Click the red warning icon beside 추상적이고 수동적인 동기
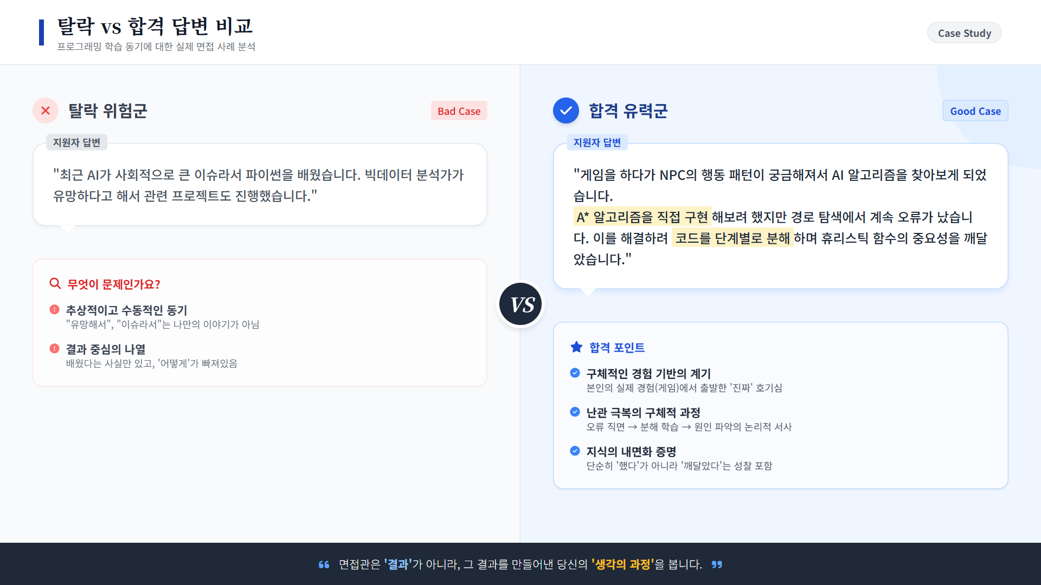The width and height of the screenshot is (1041, 585). [x=54, y=309]
